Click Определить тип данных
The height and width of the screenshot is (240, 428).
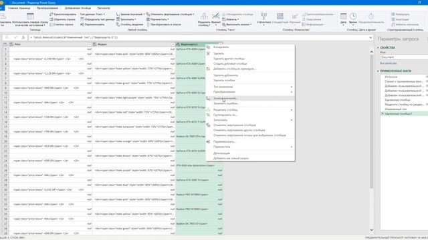97,19
